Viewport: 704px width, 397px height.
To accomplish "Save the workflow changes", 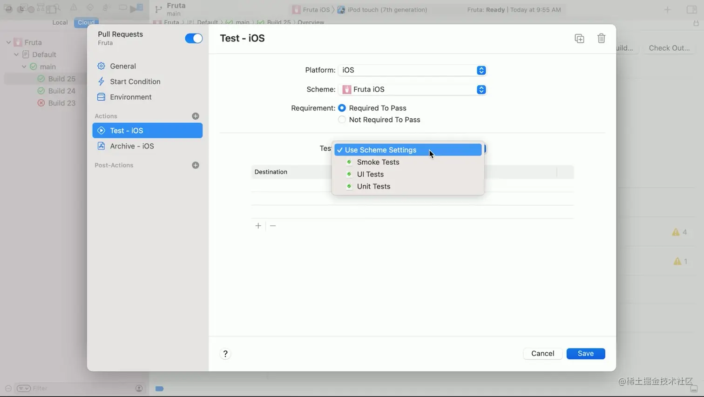I will 586,354.
